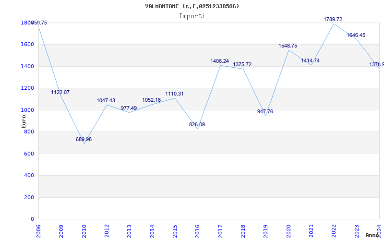Click the Anno x-axis title

tap(372, 235)
